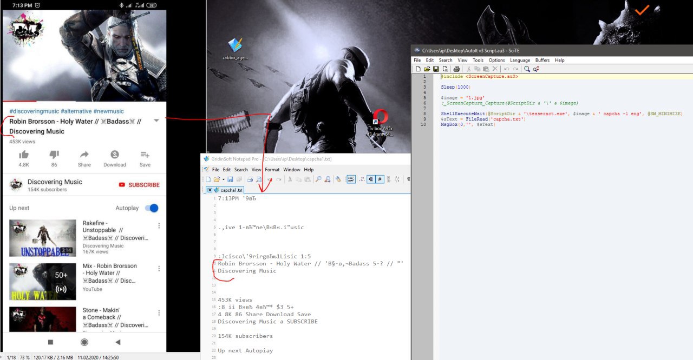Tap Android back triangle button

pos(117,342)
